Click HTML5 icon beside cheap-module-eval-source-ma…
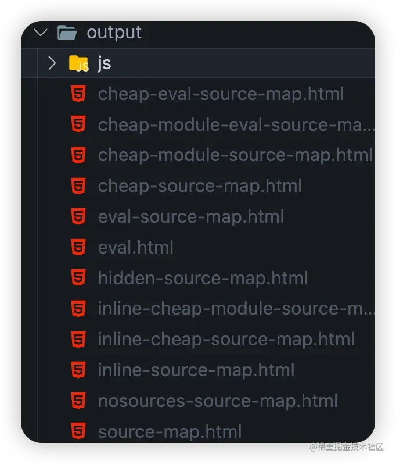 (x=78, y=124)
